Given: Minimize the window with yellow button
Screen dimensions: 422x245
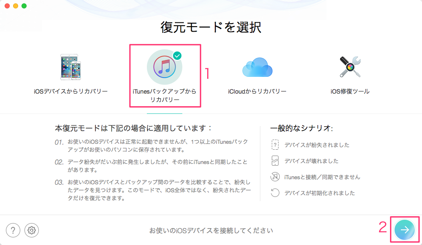Looking at the screenshot, I should click(16, 6).
